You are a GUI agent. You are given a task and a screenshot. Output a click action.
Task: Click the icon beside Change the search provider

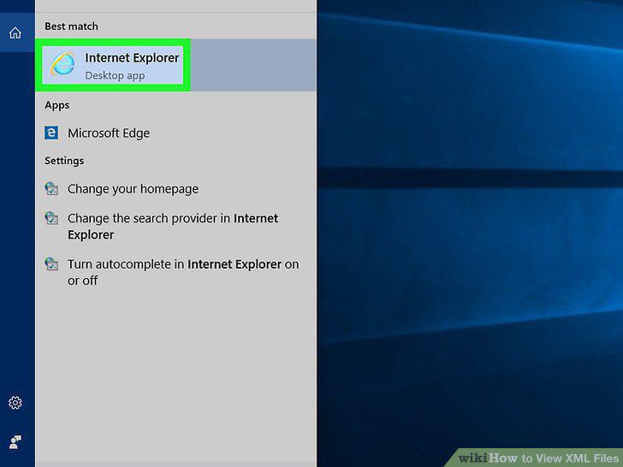[51, 218]
